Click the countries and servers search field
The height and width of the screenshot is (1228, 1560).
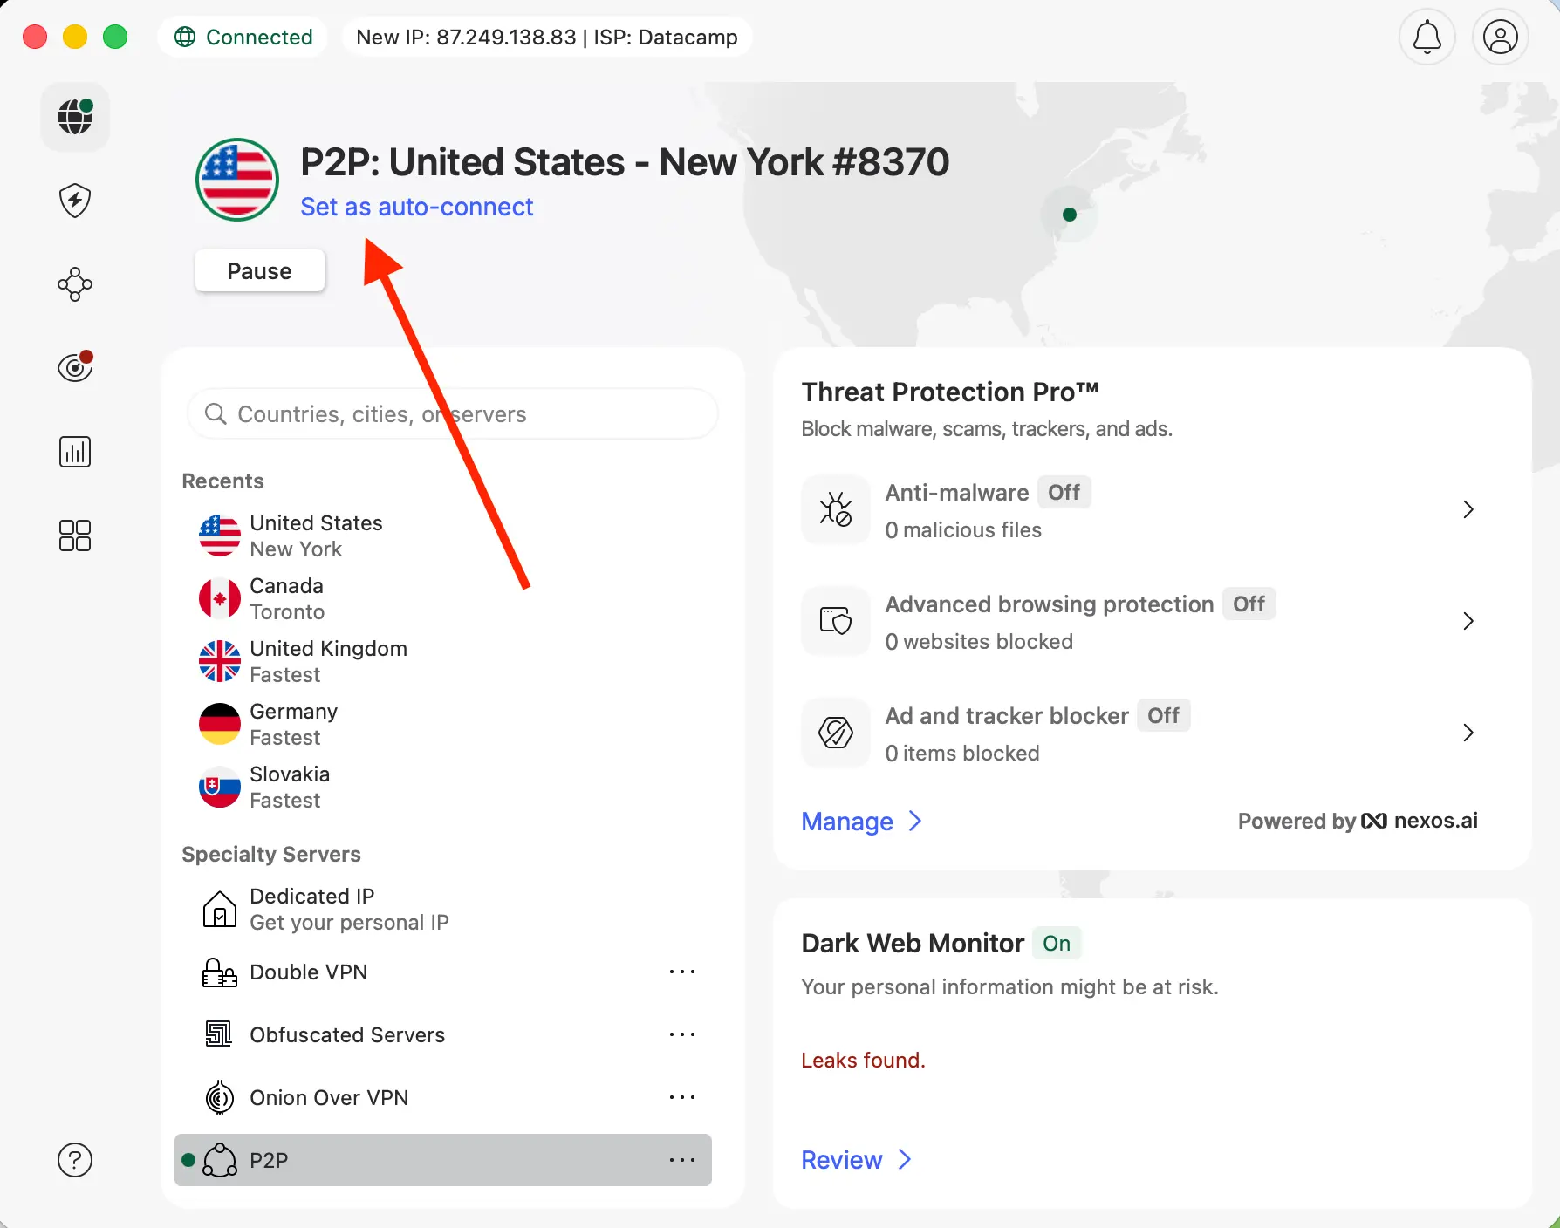(x=452, y=413)
